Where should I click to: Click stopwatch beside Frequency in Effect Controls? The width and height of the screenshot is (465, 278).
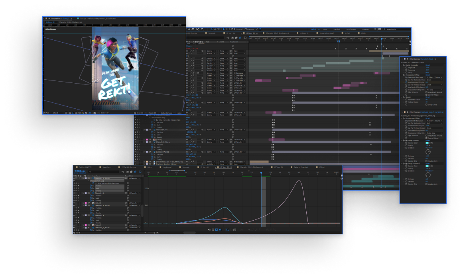(x=406, y=70)
